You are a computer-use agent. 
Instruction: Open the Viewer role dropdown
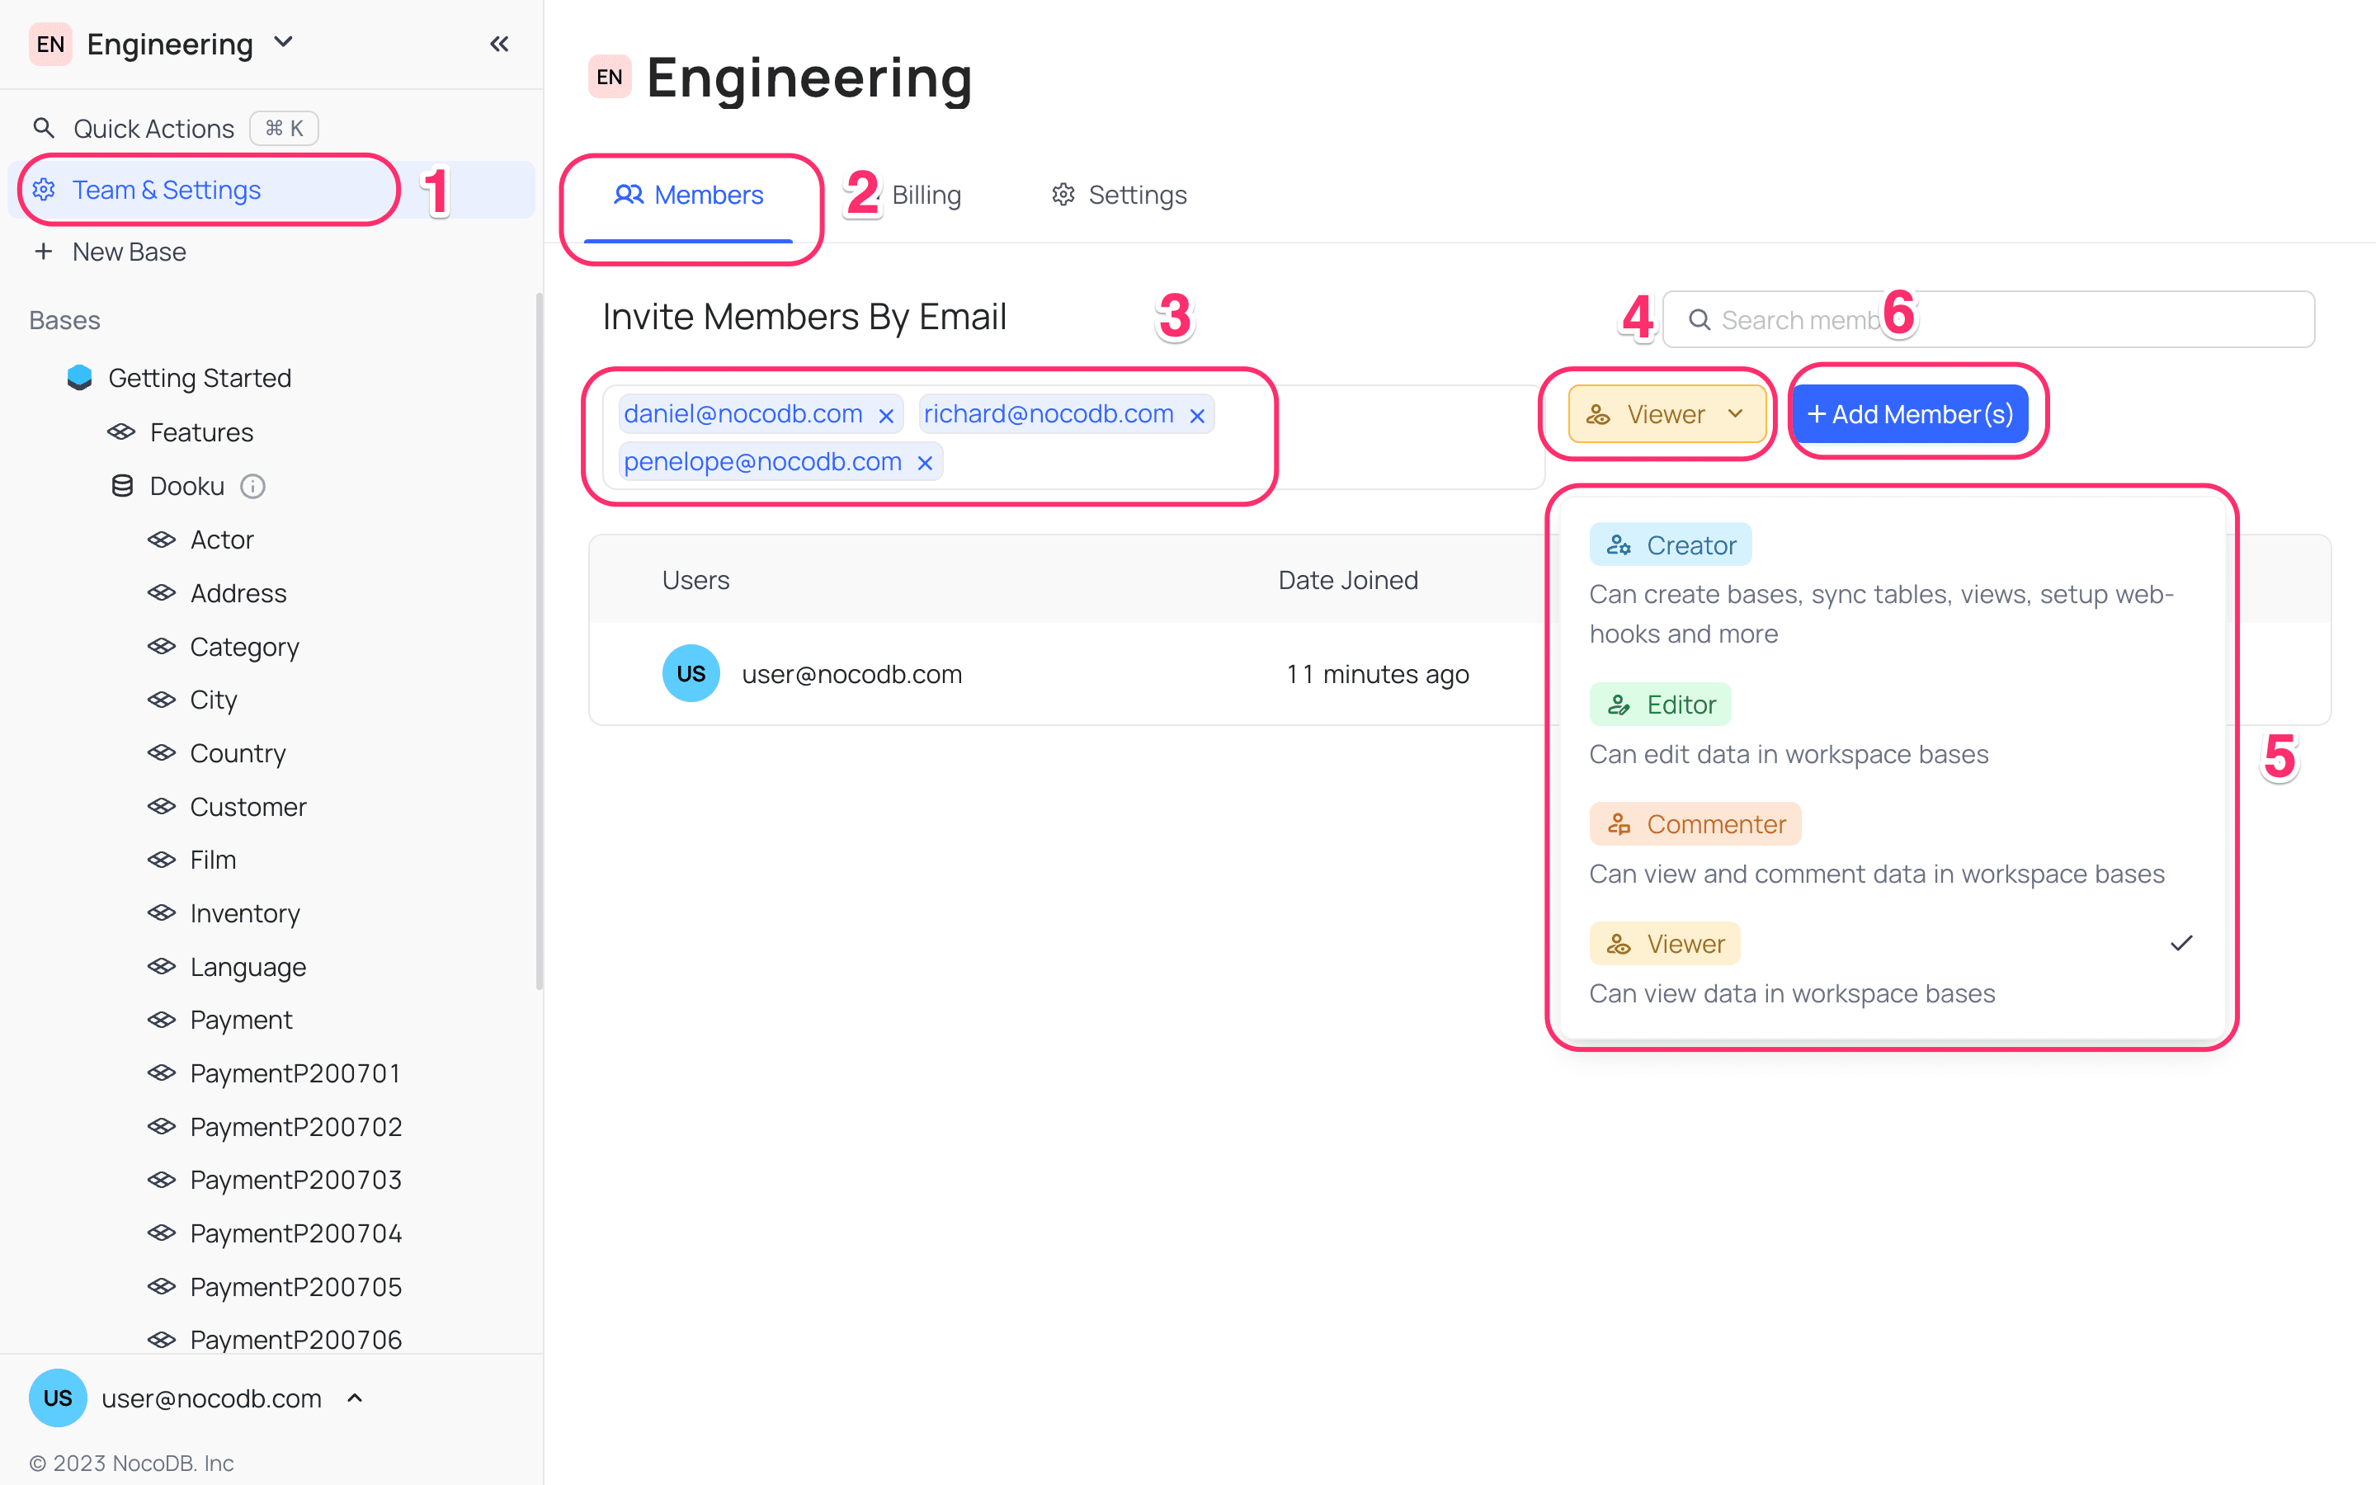(x=1666, y=414)
